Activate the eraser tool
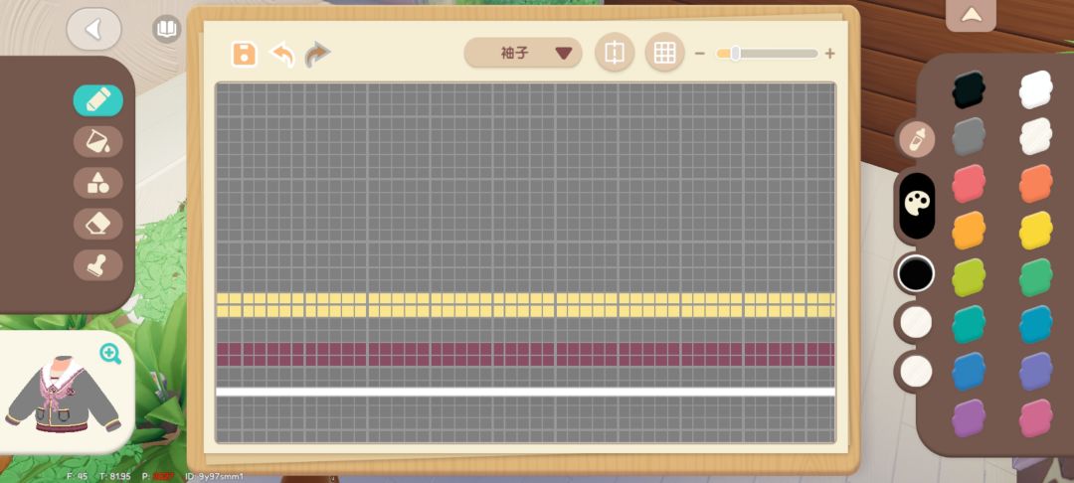This screenshot has height=483, width=1074. [97, 224]
